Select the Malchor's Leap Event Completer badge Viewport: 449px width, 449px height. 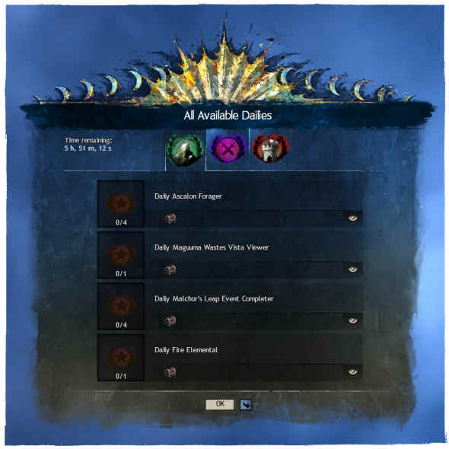point(121,306)
